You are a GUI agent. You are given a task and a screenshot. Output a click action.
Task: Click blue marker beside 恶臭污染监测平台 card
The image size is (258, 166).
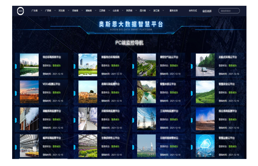tap(74, 93)
